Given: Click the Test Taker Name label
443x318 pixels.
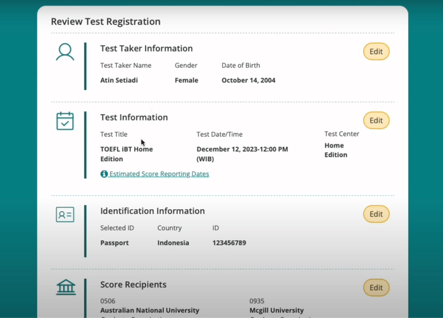Looking at the screenshot, I should click(x=126, y=65).
